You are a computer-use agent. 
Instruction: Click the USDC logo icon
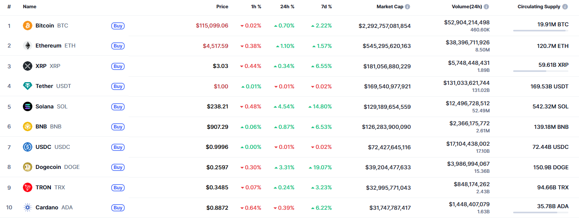(x=28, y=147)
